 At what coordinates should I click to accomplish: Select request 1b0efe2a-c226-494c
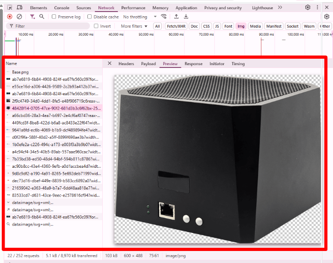[54, 144]
